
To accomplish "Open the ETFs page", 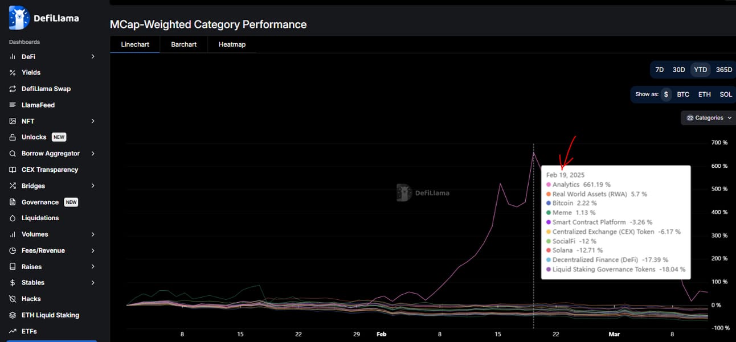I will click(30, 331).
